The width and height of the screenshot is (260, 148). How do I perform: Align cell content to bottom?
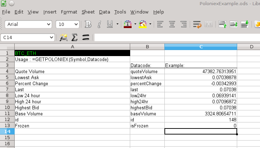coord(245,24)
